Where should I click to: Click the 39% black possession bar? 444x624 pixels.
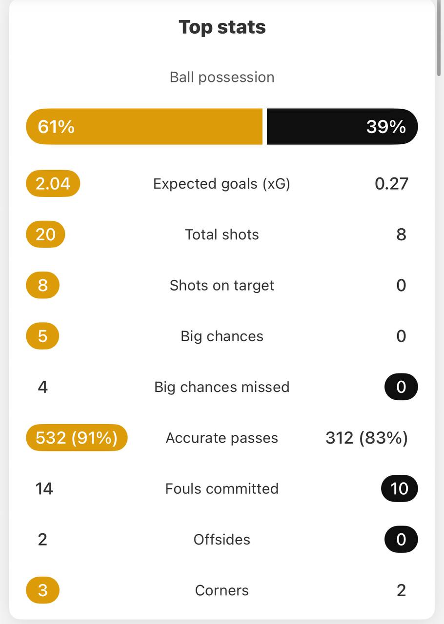point(343,127)
